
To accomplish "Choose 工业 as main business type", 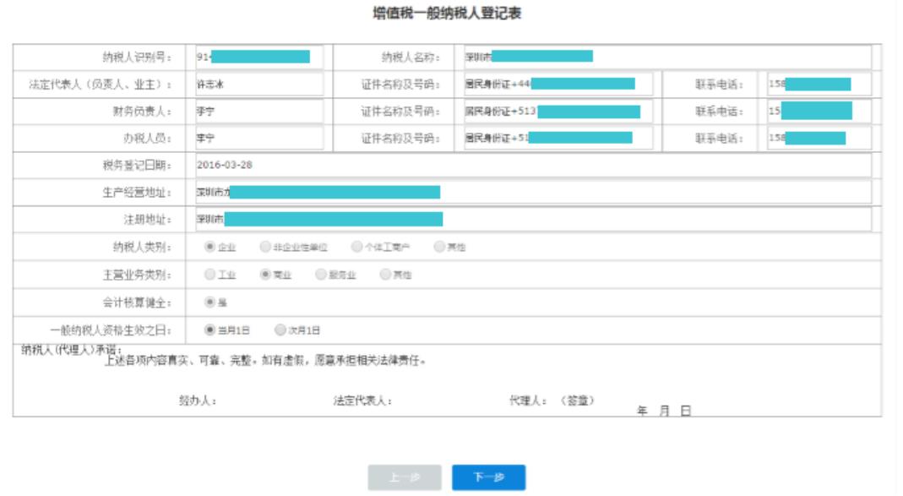I will (x=209, y=275).
